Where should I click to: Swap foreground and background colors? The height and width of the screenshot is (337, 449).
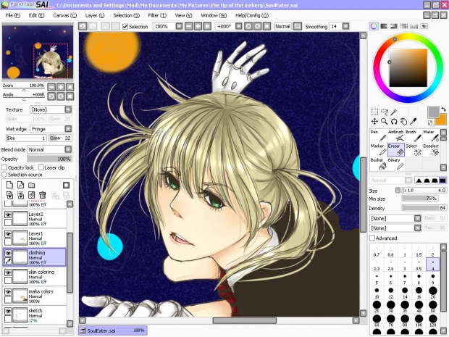tap(443, 109)
